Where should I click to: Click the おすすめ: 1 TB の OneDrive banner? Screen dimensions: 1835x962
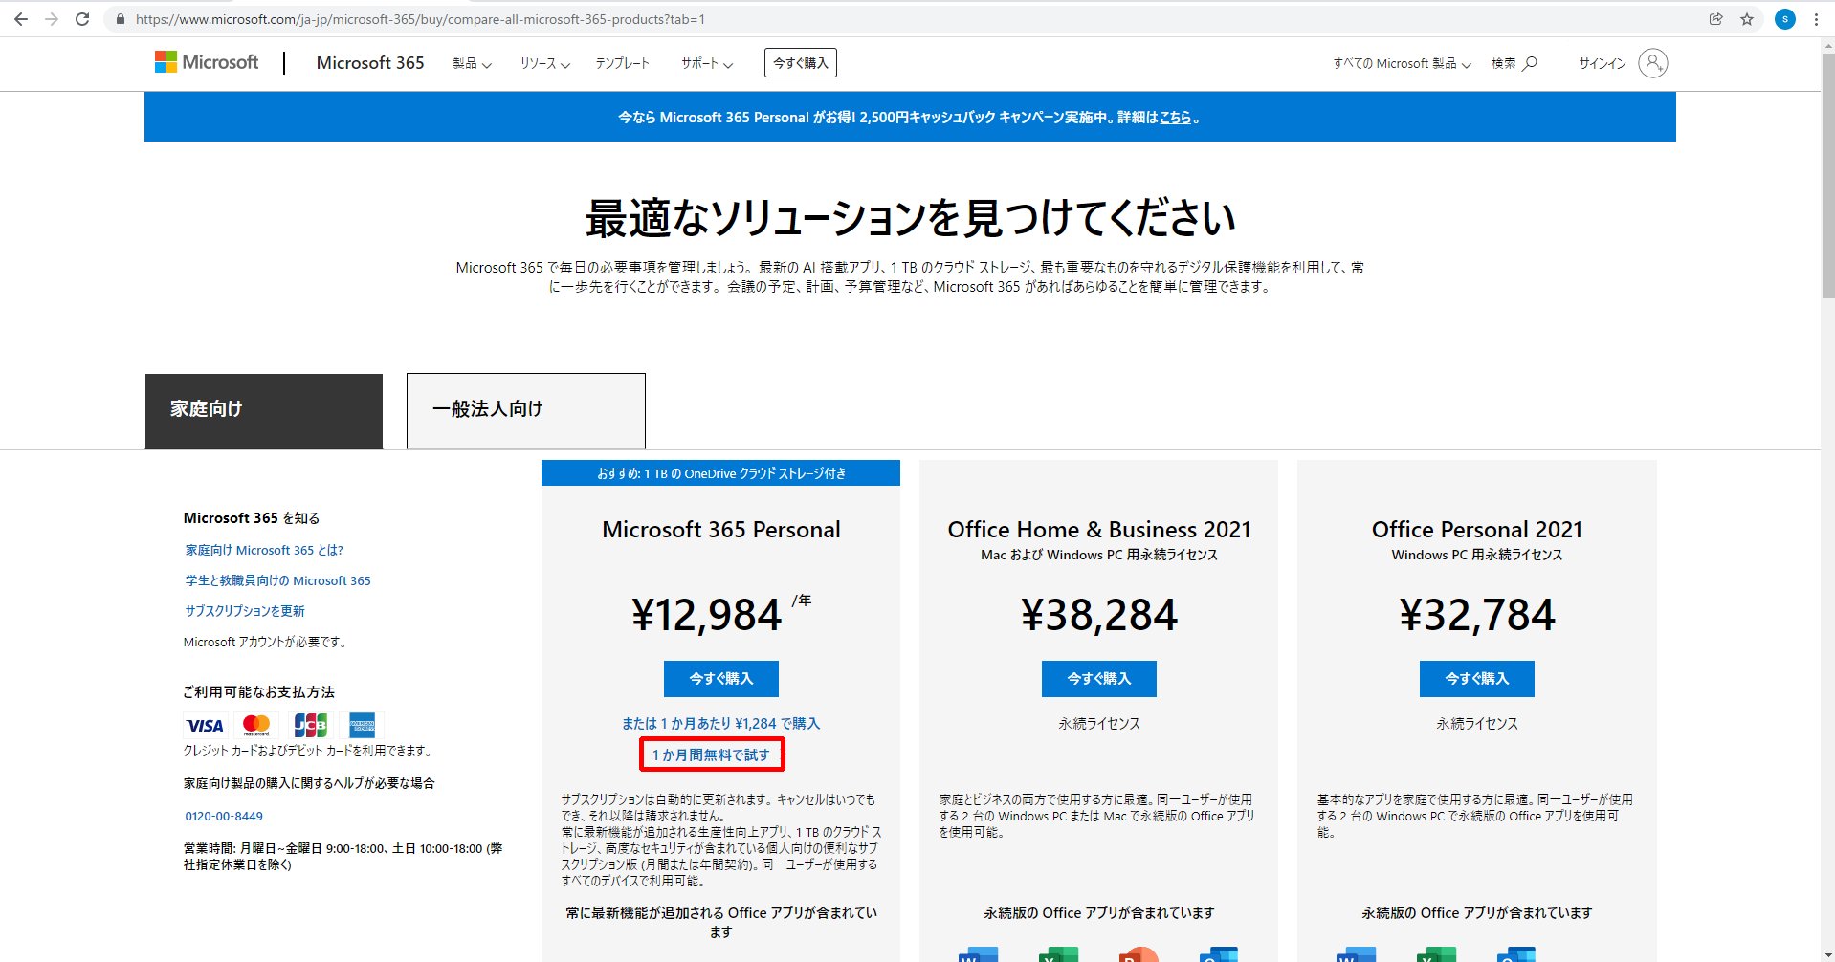click(x=721, y=473)
